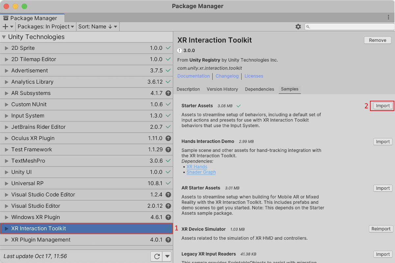Collapse the Unity Technologies group
The image size is (395, 263).
(x=4, y=37)
